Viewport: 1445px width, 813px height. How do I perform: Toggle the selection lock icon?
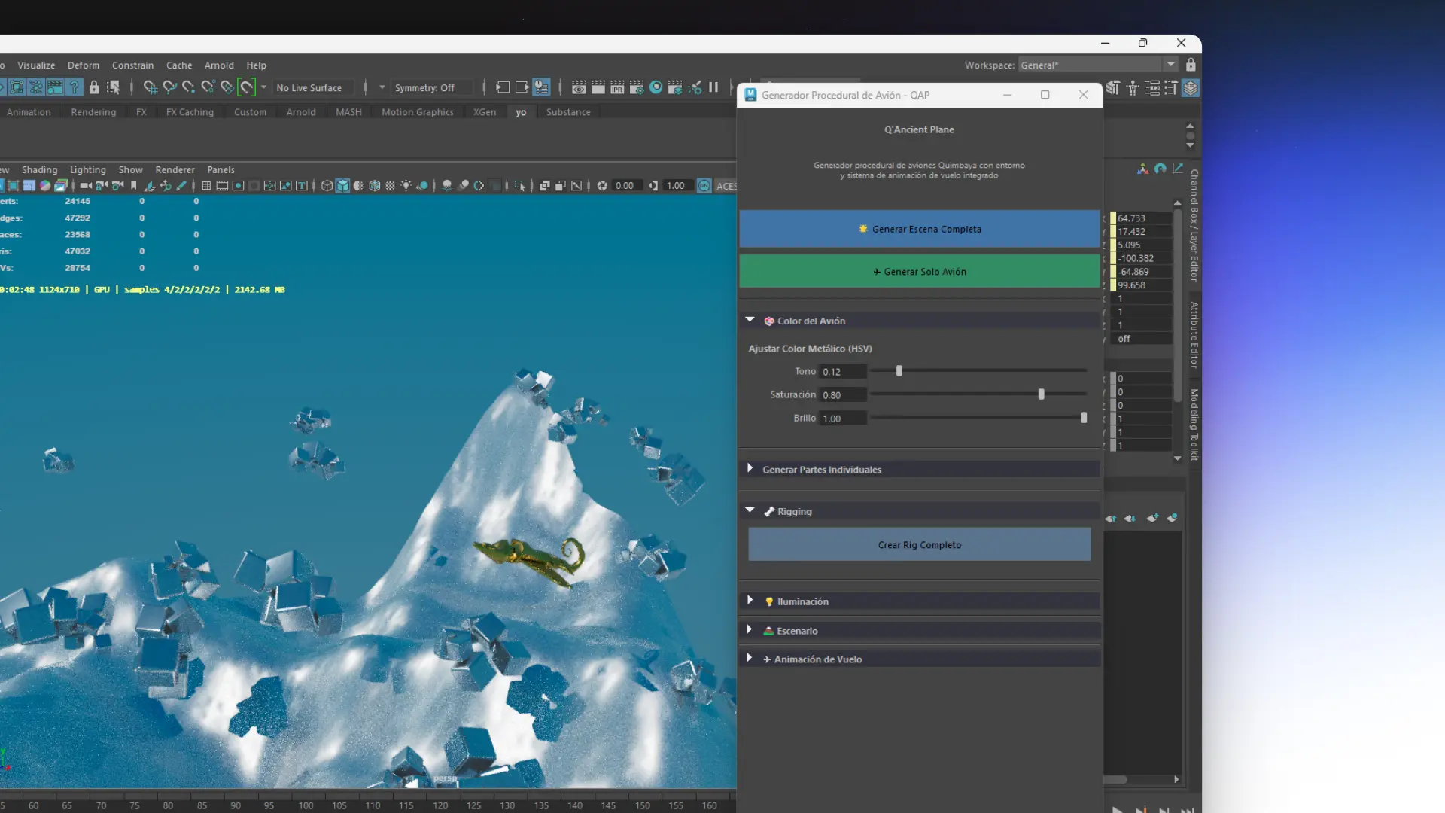95,87
